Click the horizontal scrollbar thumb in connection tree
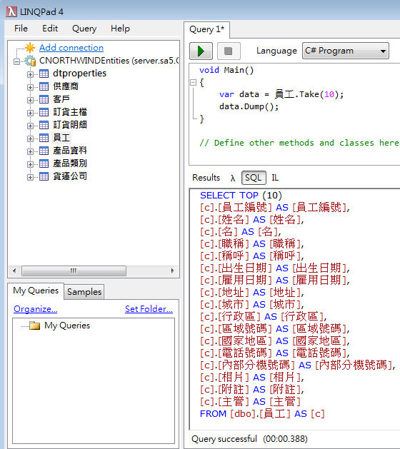Screen dimensions: 400x449 [x=74, y=271]
